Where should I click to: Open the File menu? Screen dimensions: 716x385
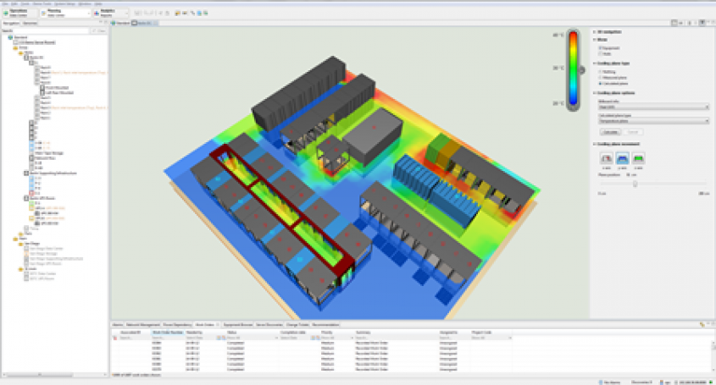7,3
